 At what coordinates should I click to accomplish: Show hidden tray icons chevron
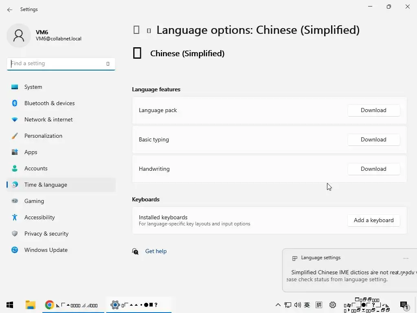(278, 305)
